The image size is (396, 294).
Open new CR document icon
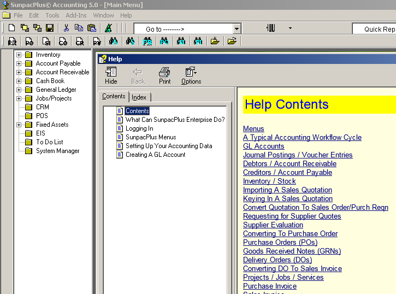click(x=80, y=41)
